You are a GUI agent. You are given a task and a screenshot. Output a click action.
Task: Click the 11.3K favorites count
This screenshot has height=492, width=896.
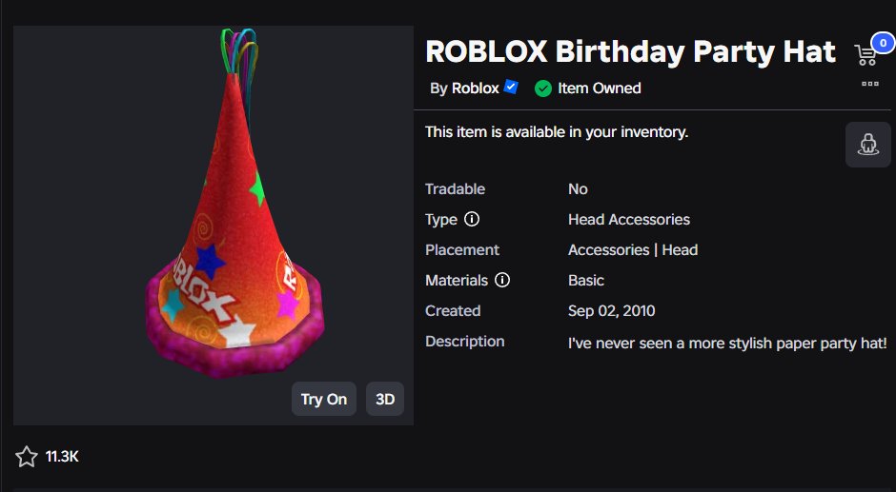62,457
